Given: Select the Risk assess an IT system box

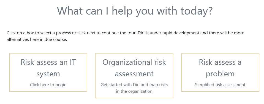Looking at the screenshot, I should (48, 72).
